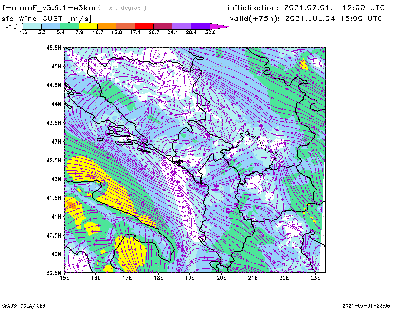Click the coral legend swatch

[126, 26]
